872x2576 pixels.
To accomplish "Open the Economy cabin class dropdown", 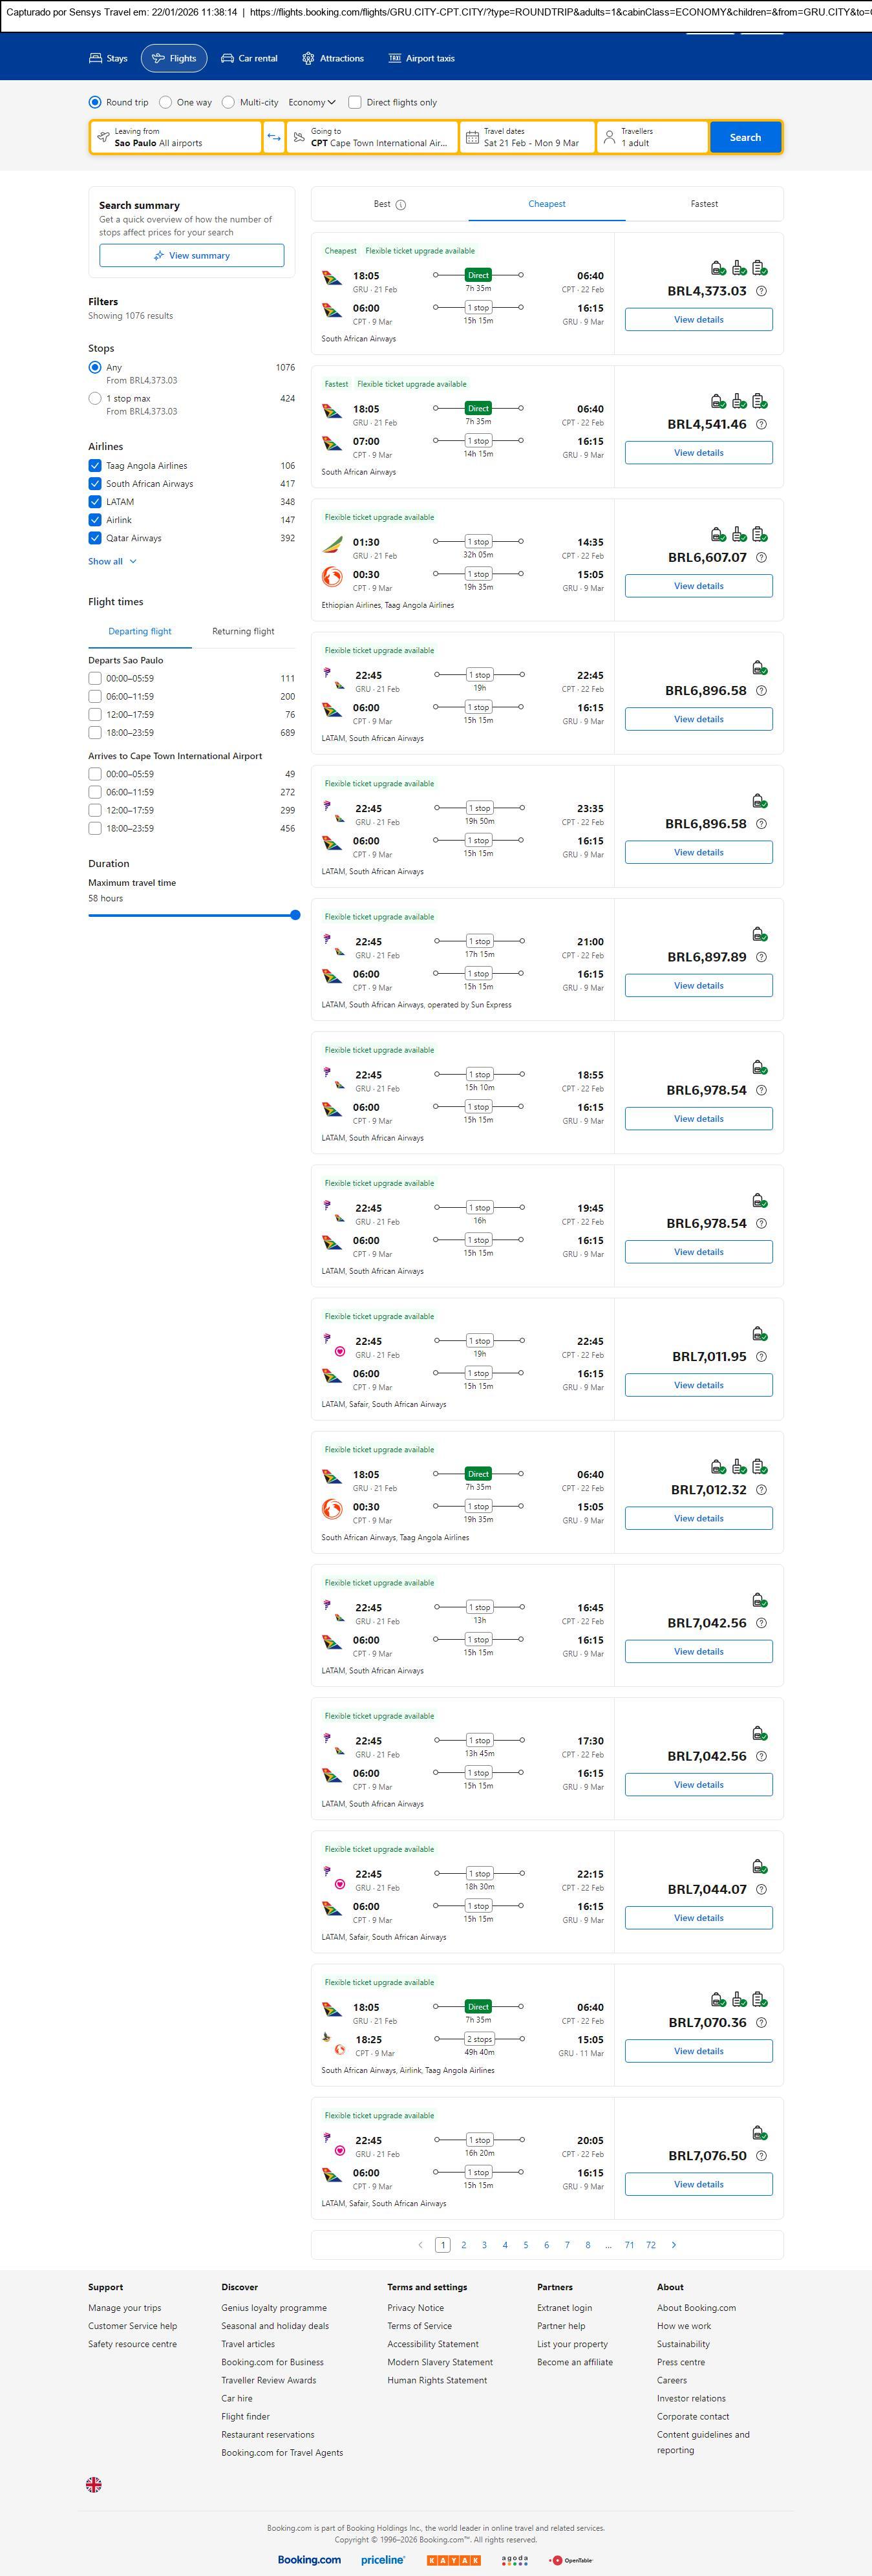I will pyautogui.click(x=311, y=102).
